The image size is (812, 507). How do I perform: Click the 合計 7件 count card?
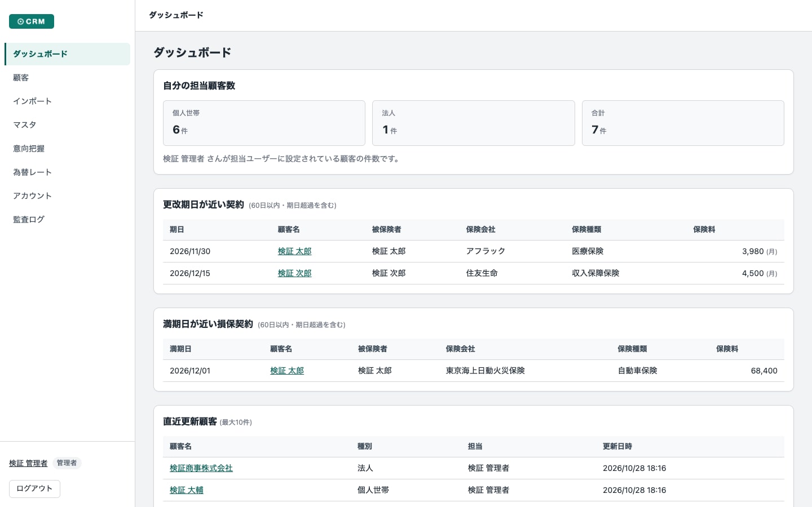(683, 123)
